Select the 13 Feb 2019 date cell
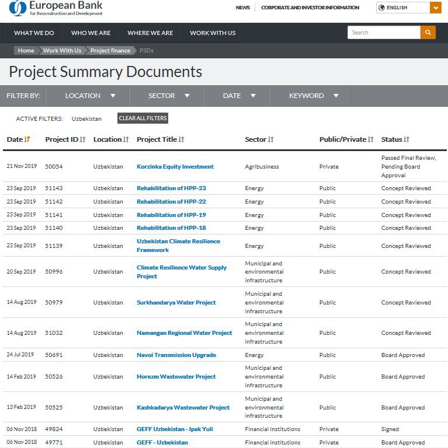Screen dimensions: 448x448 [21, 407]
